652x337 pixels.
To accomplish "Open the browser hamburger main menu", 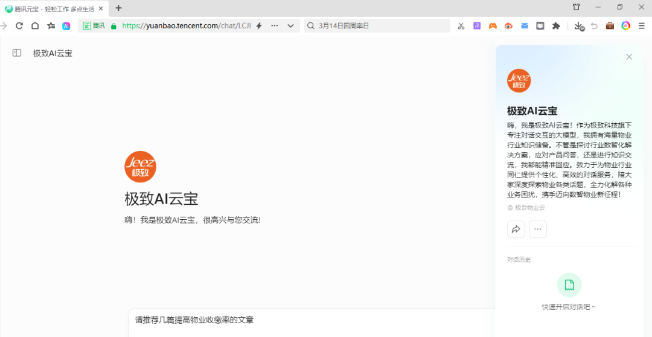I will (642, 26).
